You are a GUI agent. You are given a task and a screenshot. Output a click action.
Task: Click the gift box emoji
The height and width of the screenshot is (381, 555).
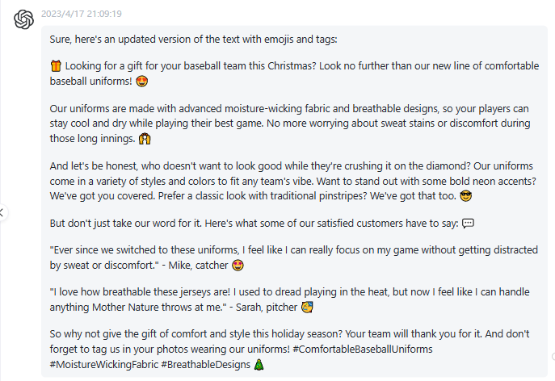(56, 66)
